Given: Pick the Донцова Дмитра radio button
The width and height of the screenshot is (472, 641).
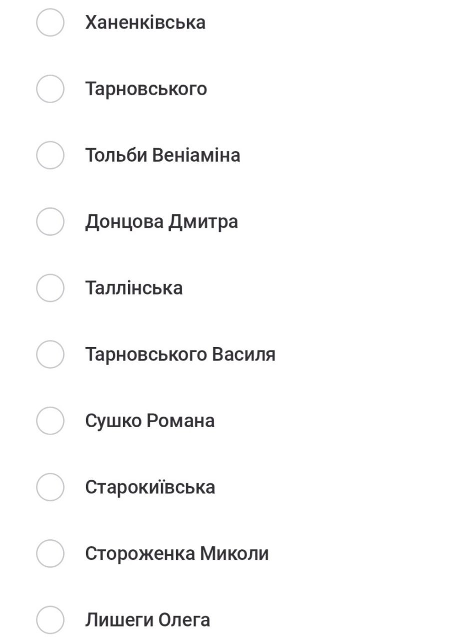Looking at the screenshot, I should pos(50,221).
